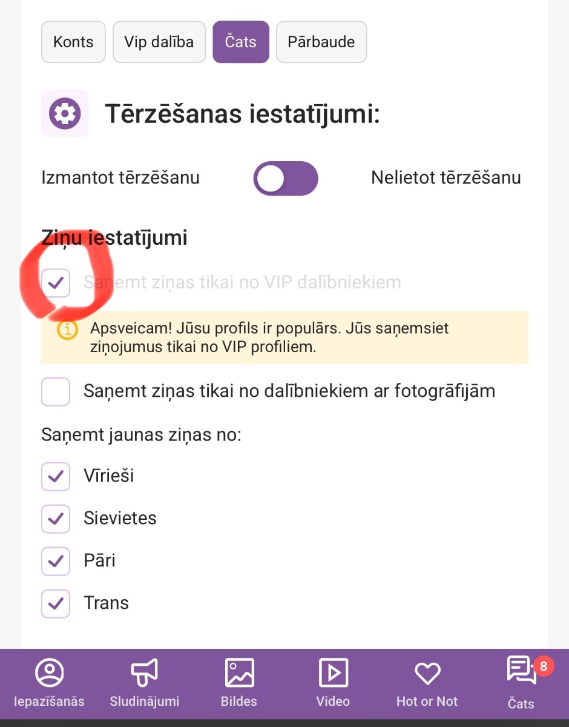Uncheck VIP dalībniekiem only messages checkbox
The image size is (569, 727).
[x=56, y=283]
